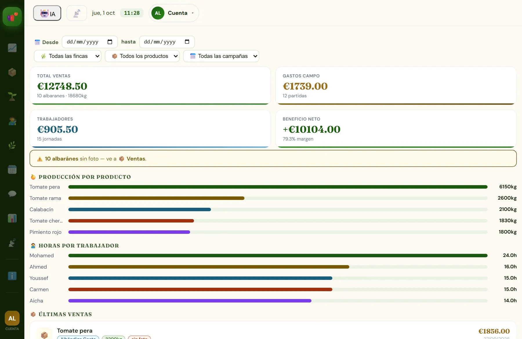Open the line chart section in sidebar
This screenshot has height=339, width=522.
pyautogui.click(x=12, y=48)
